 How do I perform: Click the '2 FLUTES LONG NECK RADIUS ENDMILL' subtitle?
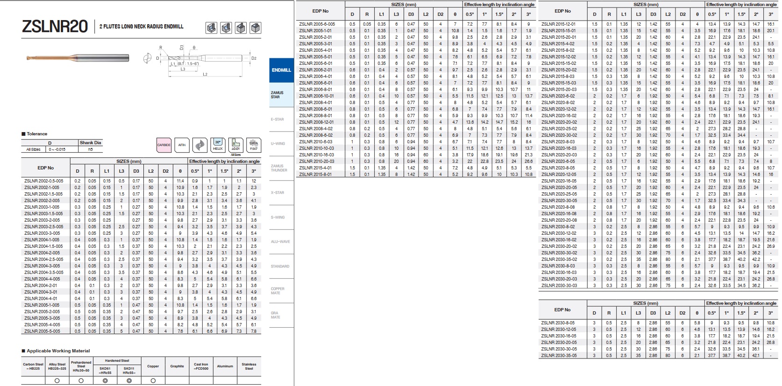point(142,27)
